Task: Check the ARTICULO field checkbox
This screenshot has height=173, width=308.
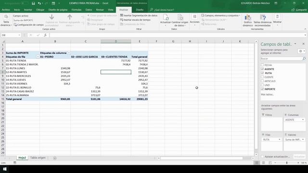Action: point(262,81)
